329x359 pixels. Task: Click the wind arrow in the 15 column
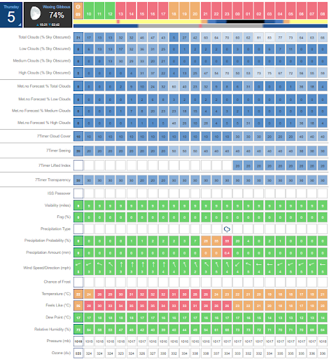142,264
